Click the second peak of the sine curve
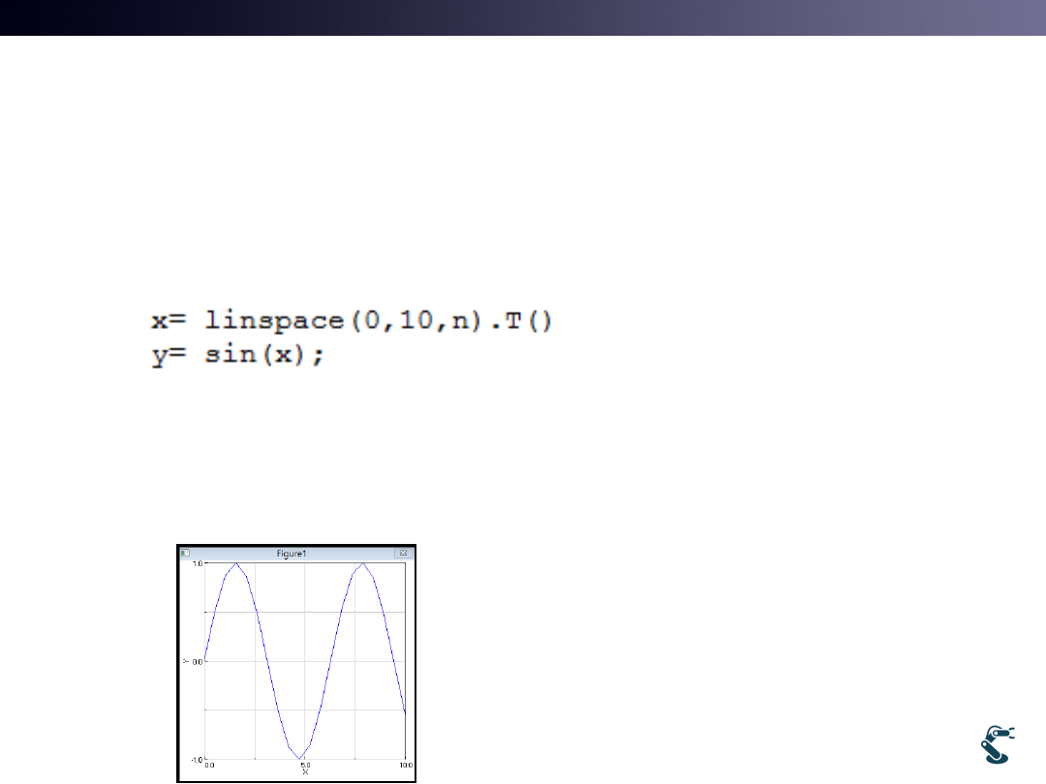The width and height of the screenshot is (1046, 784). click(362, 563)
